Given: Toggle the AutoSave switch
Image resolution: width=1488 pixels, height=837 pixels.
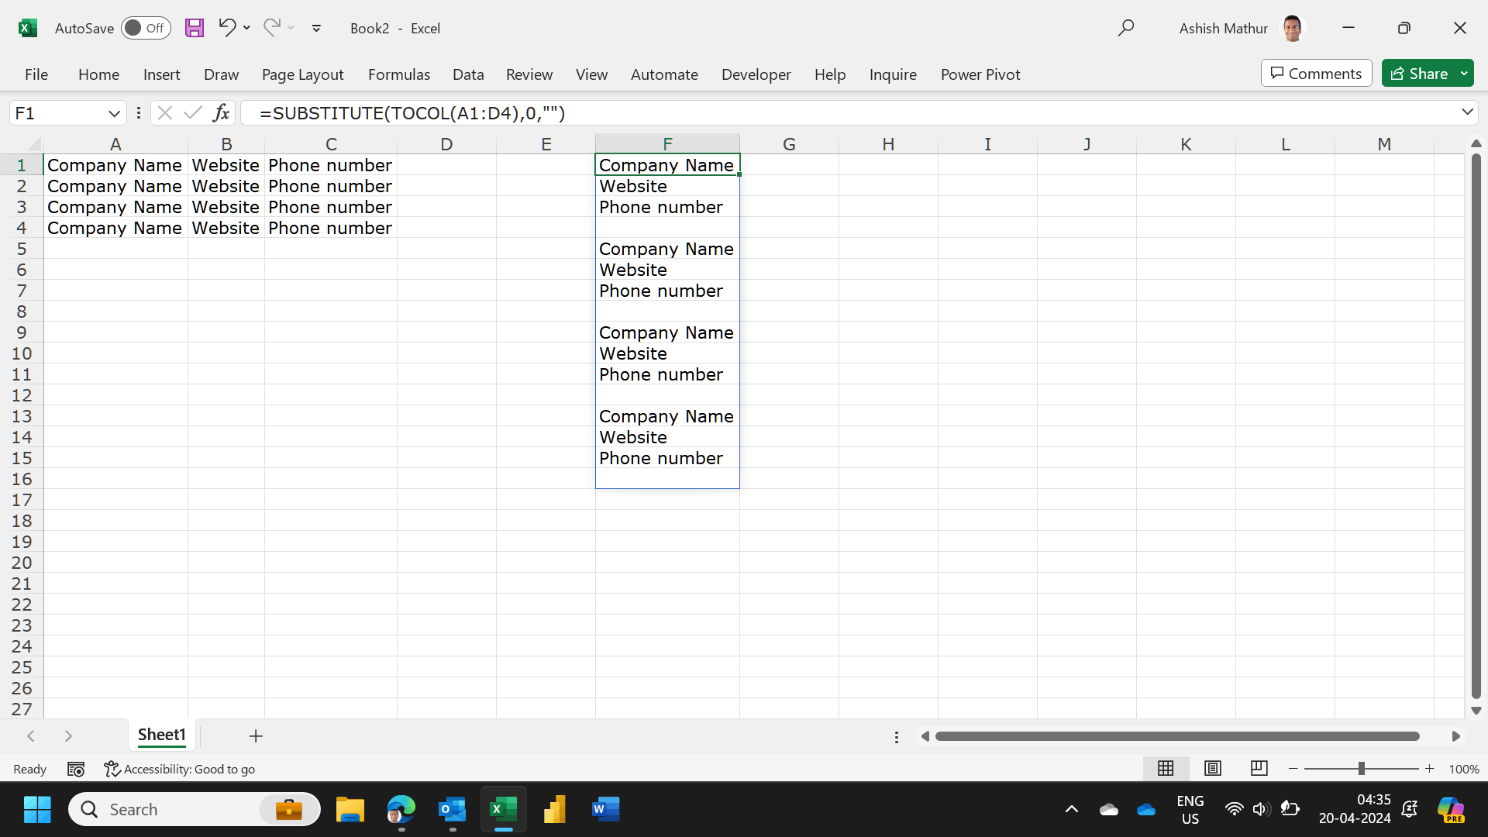Looking at the screenshot, I should [x=146, y=28].
